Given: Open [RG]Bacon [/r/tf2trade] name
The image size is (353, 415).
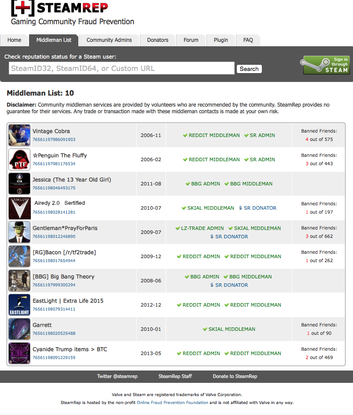Looking at the screenshot, I should (64, 252).
